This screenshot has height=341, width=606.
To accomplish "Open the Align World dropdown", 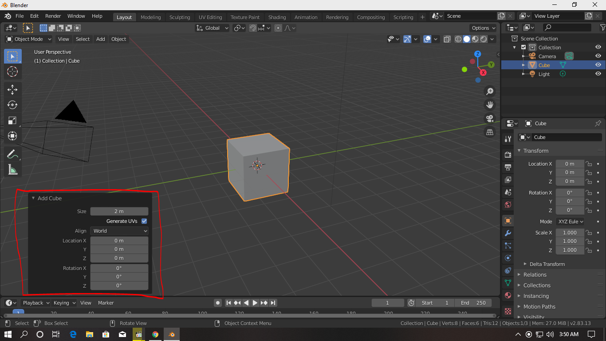I will tap(119, 231).
